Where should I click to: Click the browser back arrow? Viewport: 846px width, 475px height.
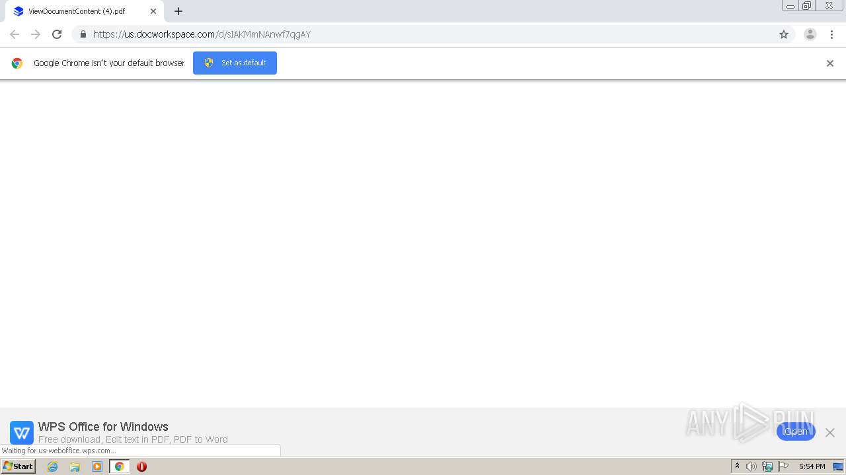coord(15,34)
